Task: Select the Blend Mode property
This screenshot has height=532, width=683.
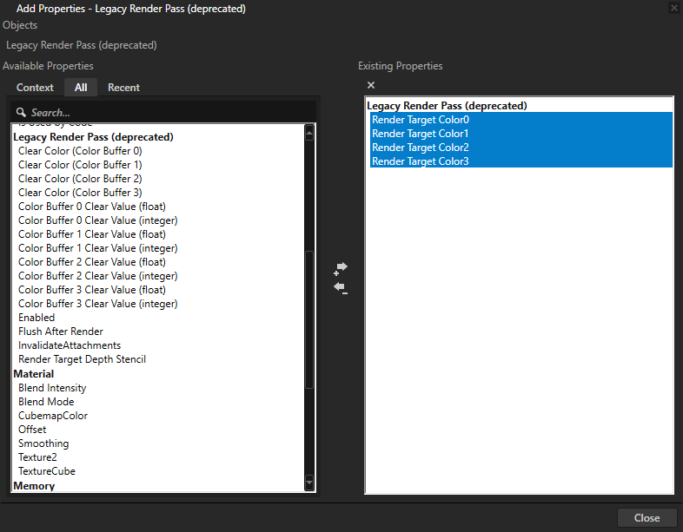Action: pyautogui.click(x=46, y=402)
